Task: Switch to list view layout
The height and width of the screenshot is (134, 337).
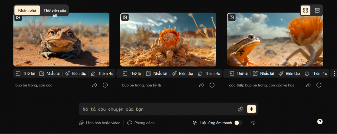Action: 317,10
